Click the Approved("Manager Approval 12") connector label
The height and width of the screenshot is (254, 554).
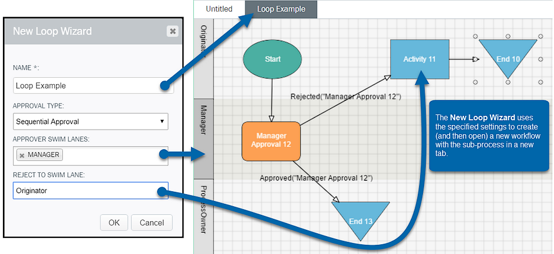[316, 178]
